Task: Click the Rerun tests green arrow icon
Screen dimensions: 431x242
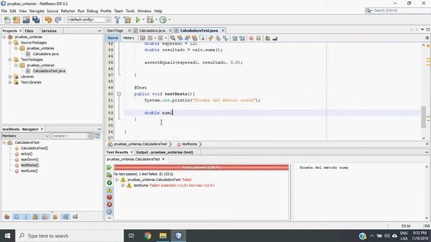Action: pos(109,167)
